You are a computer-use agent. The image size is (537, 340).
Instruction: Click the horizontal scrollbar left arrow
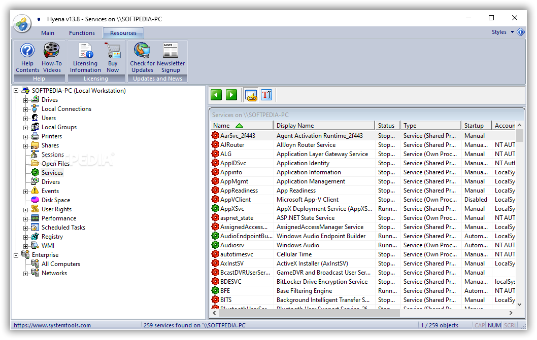tap(214, 313)
